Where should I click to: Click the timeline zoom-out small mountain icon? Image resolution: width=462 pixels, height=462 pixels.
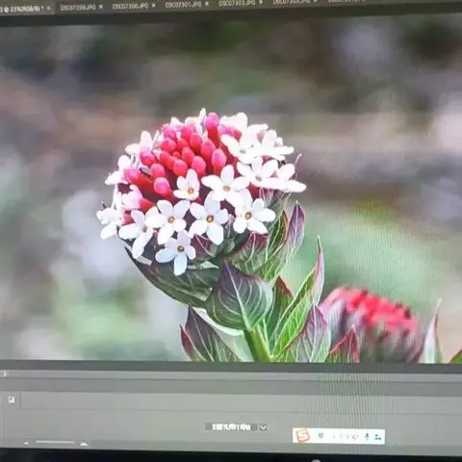pos(27,443)
